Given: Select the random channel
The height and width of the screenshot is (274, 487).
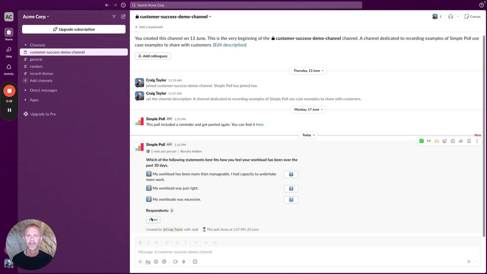Looking at the screenshot, I should pos(74,66).
